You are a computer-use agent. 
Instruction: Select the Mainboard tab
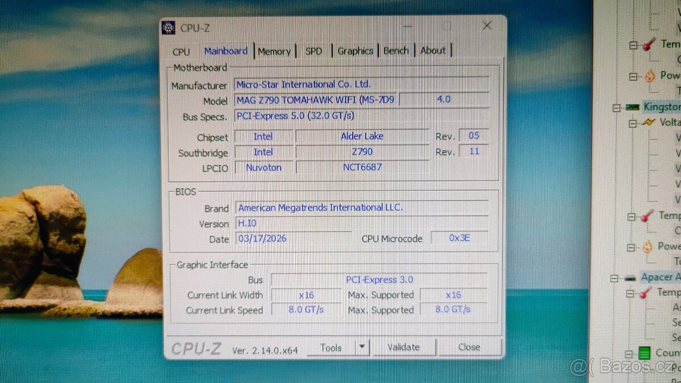click(x=226, y=50)
